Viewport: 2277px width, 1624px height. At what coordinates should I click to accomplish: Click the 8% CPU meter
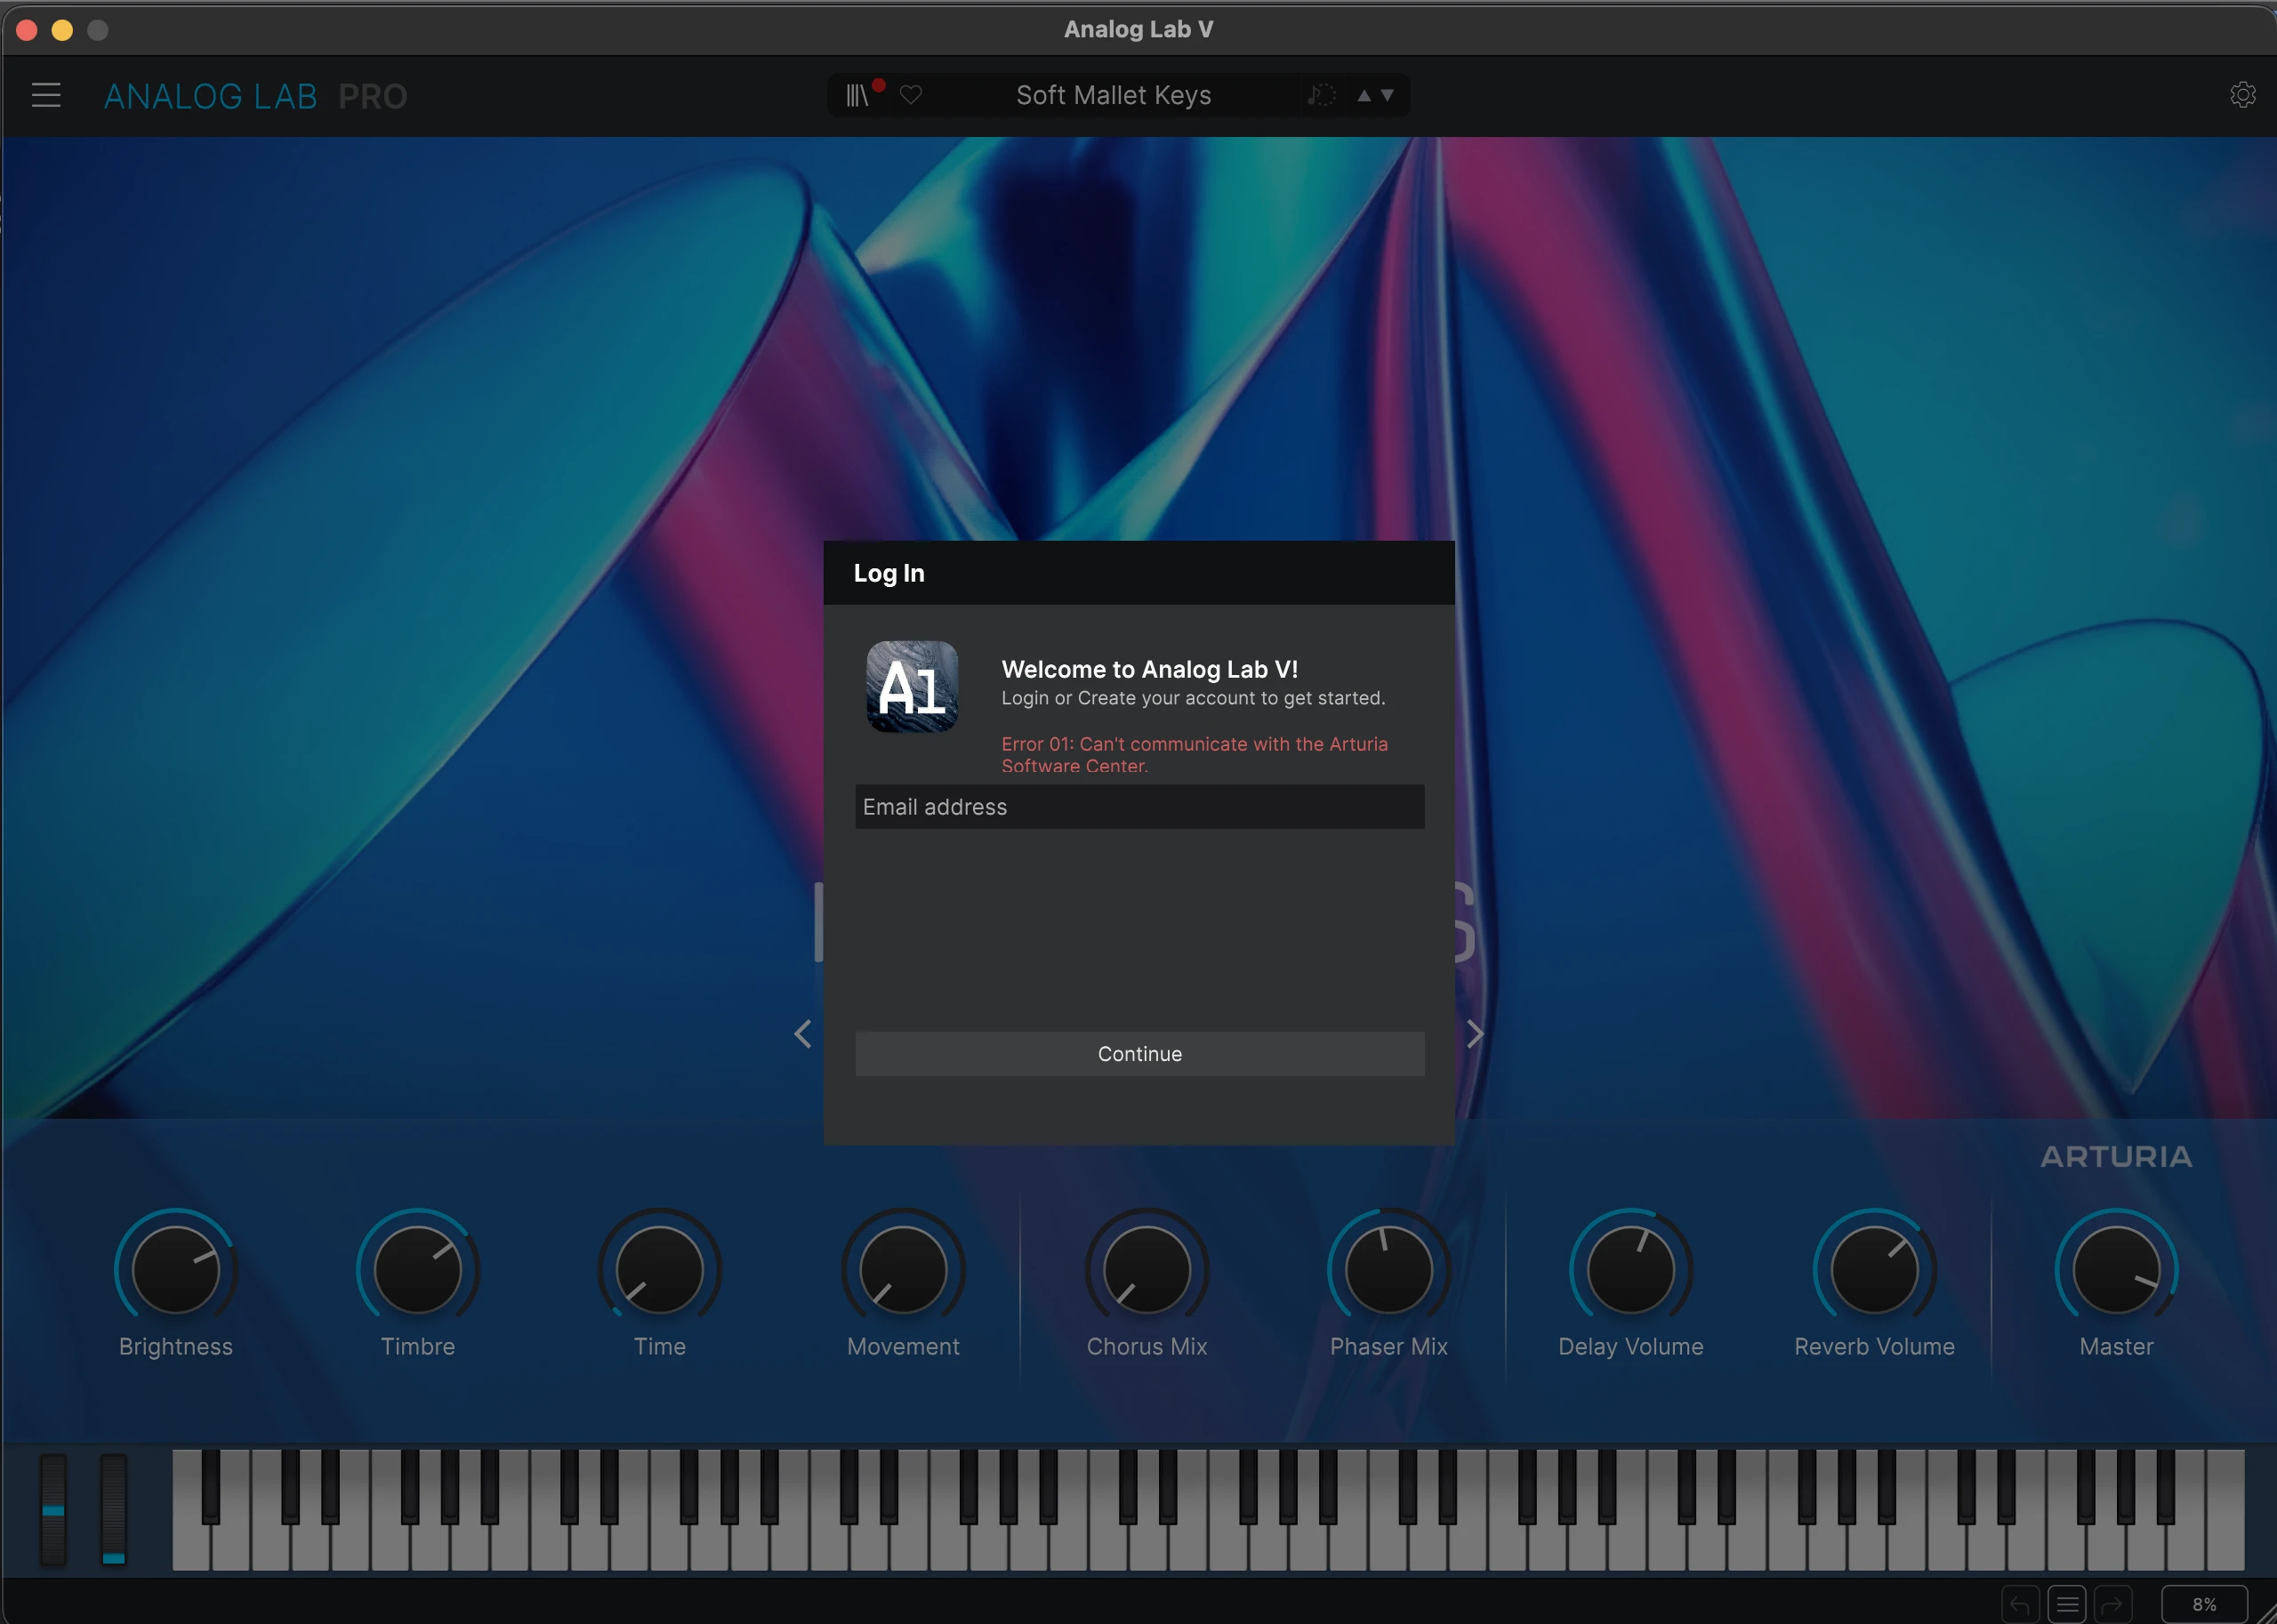[2204, 1605]
